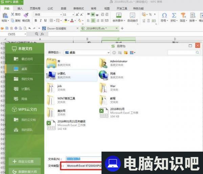Viewport: 203px width, 174px height.
Task: Click the Sort A-Z icon
Action: tap(193, 16)
